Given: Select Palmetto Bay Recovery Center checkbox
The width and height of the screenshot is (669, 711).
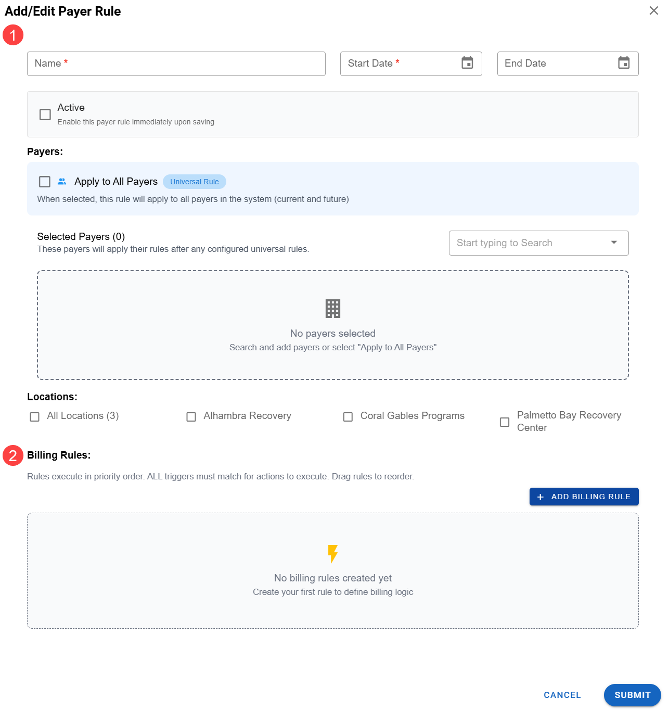Looking at the screenshot, I should pyautogui.click(x=504, y=422).
